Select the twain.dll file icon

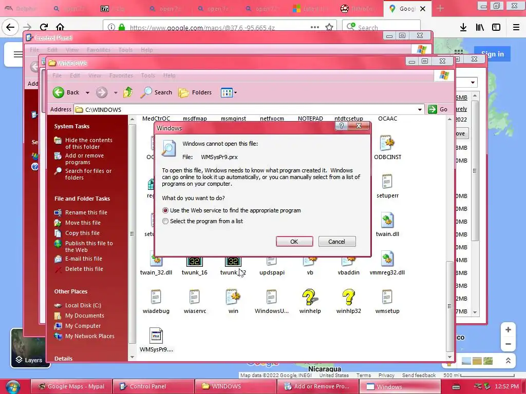tap(387, 220)
